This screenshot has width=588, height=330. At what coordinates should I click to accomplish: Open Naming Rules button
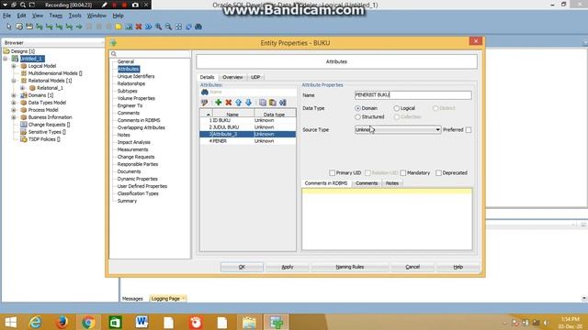350,267
